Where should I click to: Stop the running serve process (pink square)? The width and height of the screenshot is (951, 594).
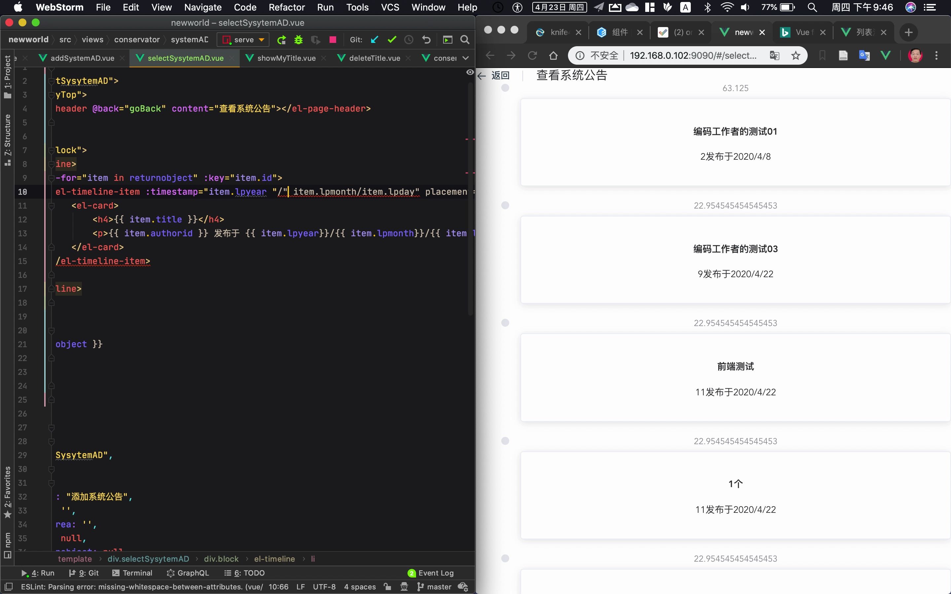click(333, 40)
